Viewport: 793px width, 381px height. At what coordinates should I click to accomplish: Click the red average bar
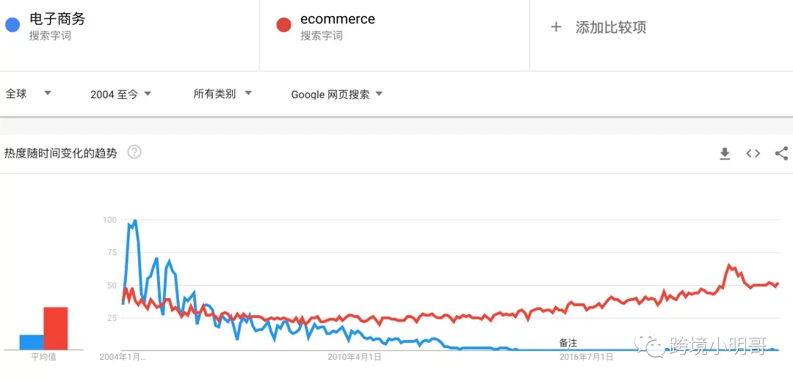pos(56,328)
